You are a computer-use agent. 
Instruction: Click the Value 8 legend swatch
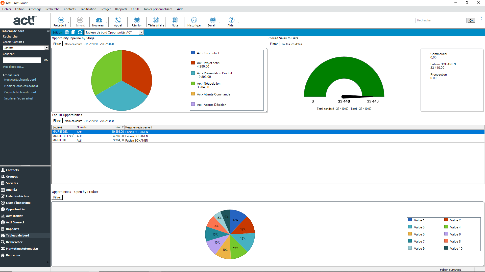(446, 241)
